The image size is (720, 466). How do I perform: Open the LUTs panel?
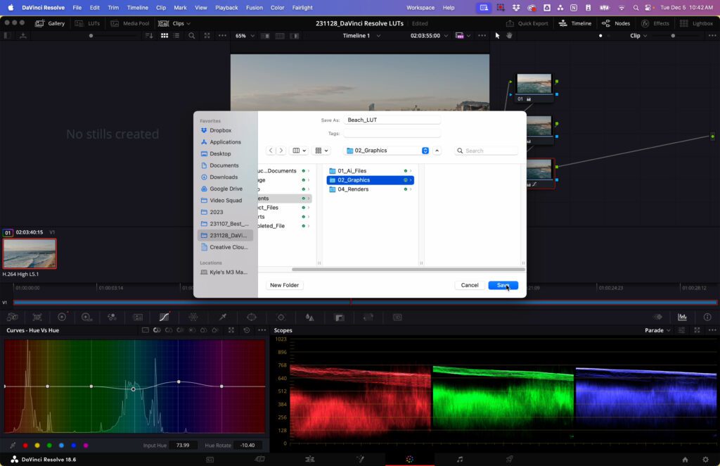click(x=87, y=23)
